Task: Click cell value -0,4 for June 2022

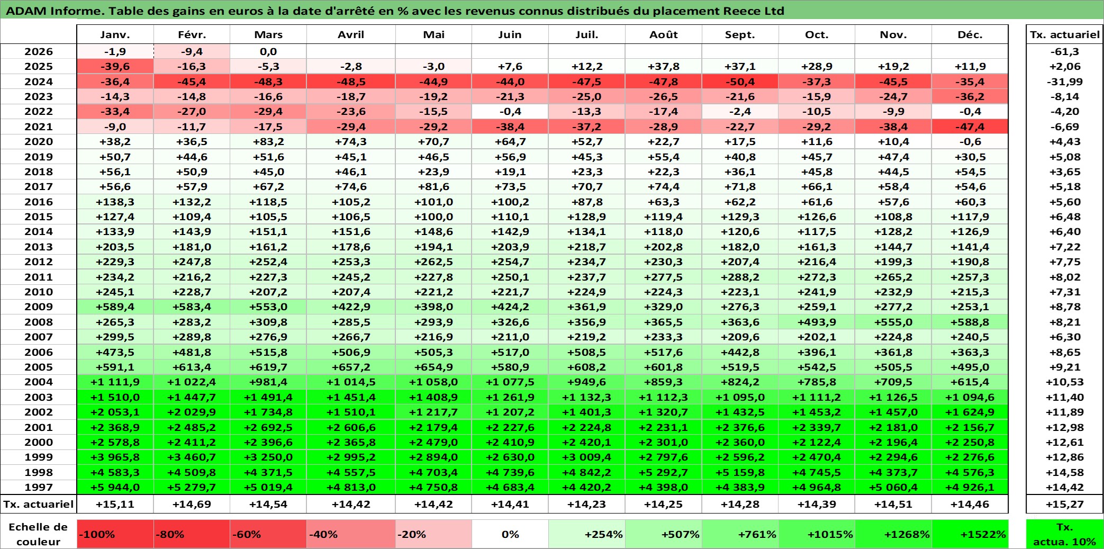Action: pyautogui.click(x=510, y=111)
